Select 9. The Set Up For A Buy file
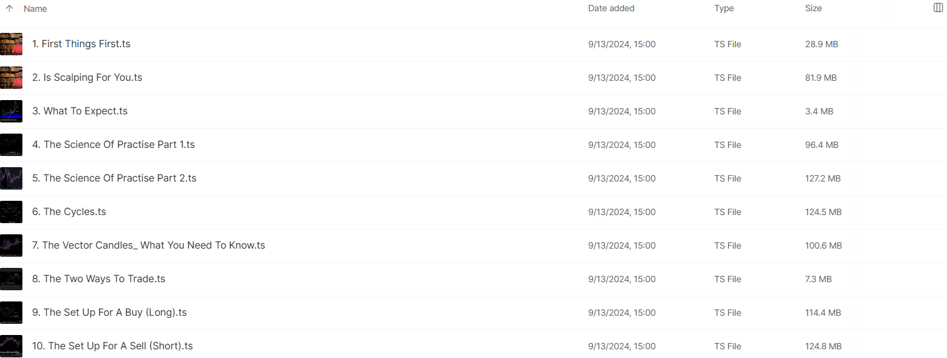The image size is (947, 358). click(110, 313)
